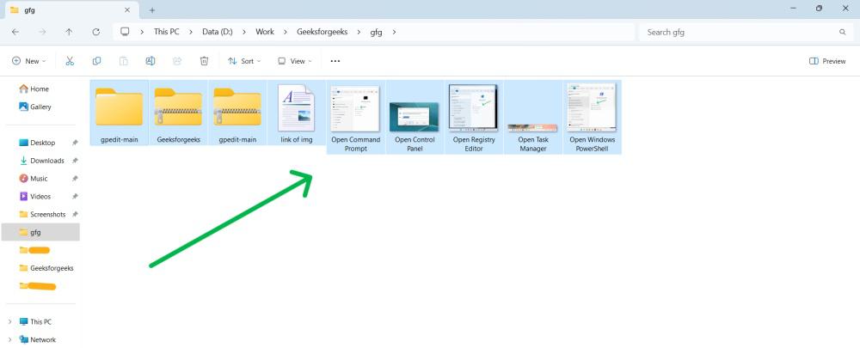
Task: Go up one folder level arrow
Action: tap(69, 32)
